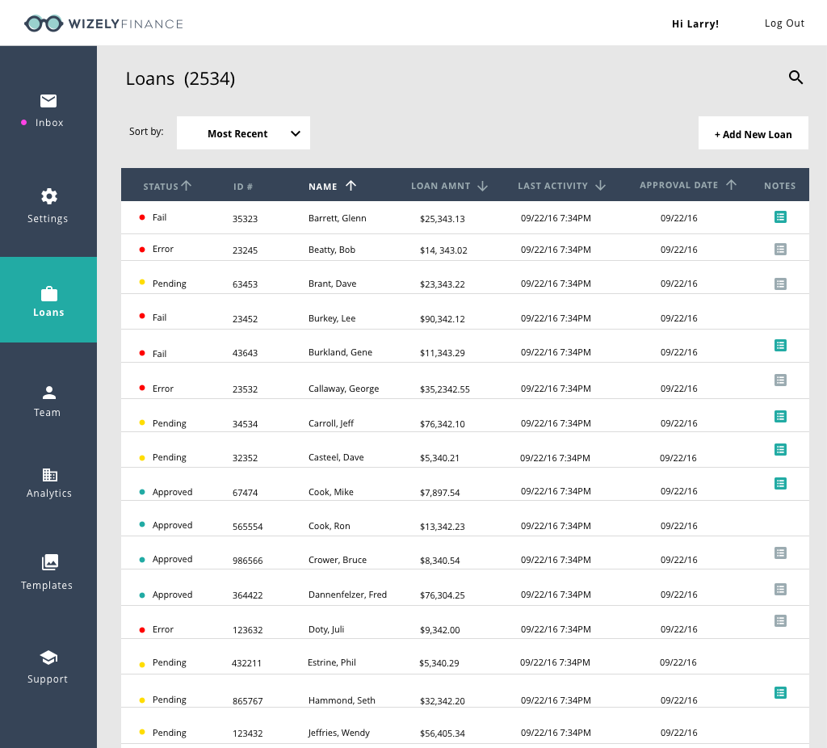Click the Notes column header
Viewport: 827px width, 748px height.
779,186
